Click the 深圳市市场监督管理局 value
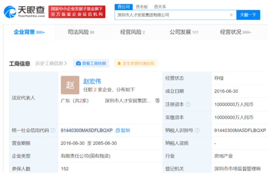The image size is (273, 175). coord(237,169)
